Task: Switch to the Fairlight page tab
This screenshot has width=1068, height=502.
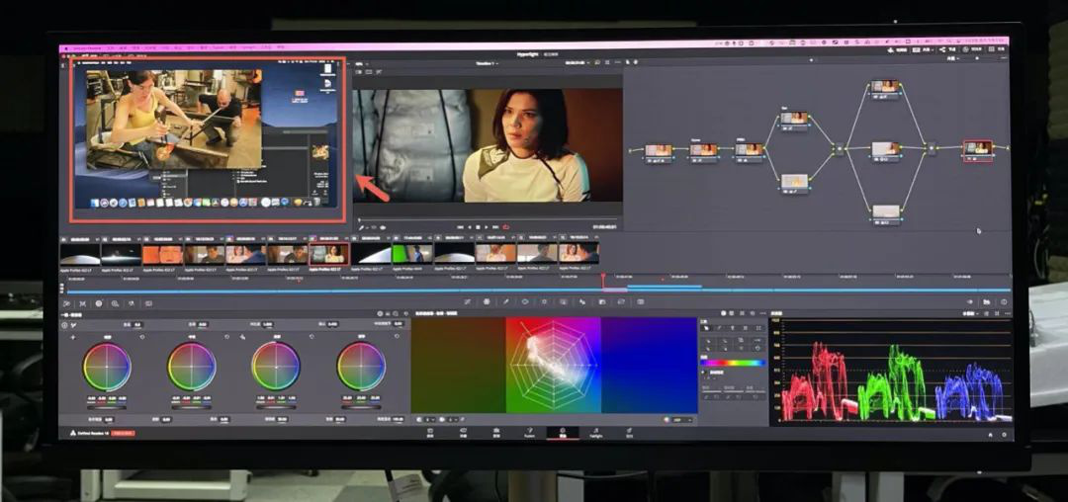Action: tap(596, 433)
